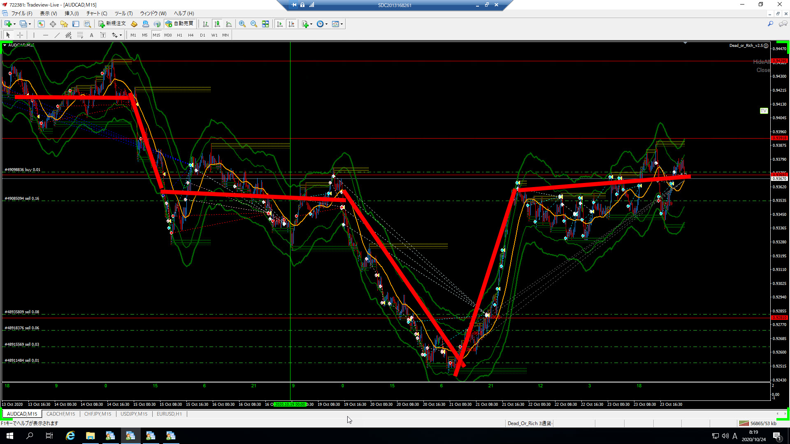Open the Profiles button
790x444 pixels.
23,24
